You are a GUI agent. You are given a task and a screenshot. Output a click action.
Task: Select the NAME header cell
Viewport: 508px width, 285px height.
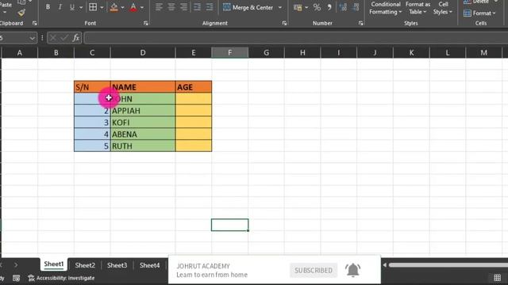[x=143, y=87]
